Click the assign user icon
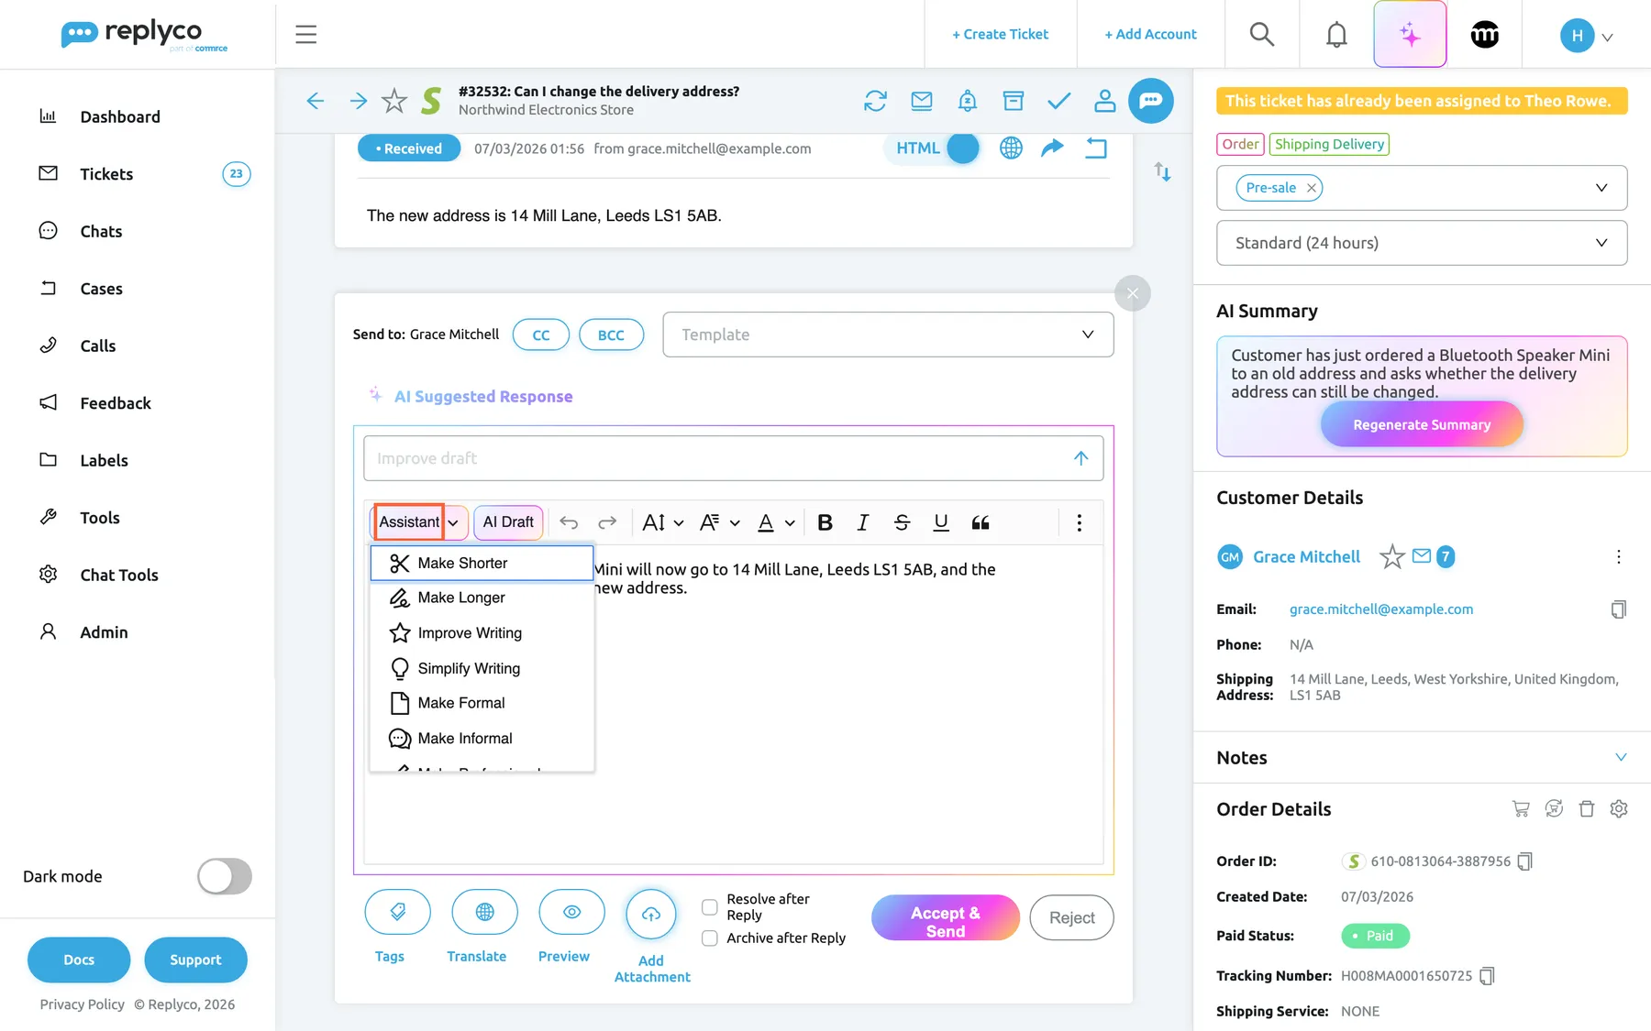This screenshot has width=1651, height=1031. coord(1105,101)
